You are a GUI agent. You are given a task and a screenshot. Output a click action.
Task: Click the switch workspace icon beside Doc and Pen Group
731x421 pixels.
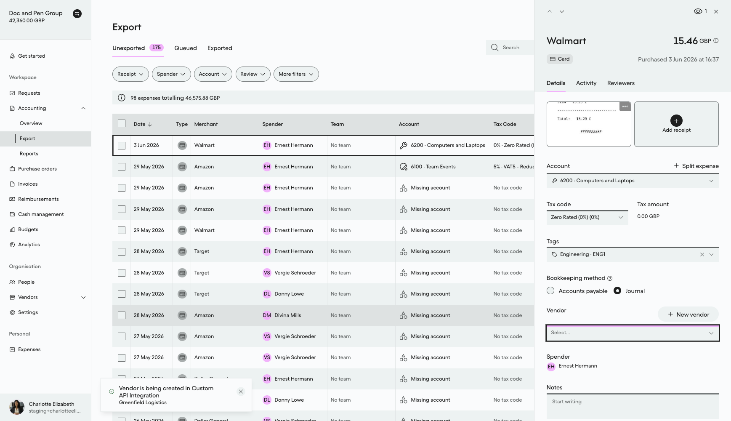(77, 13)
